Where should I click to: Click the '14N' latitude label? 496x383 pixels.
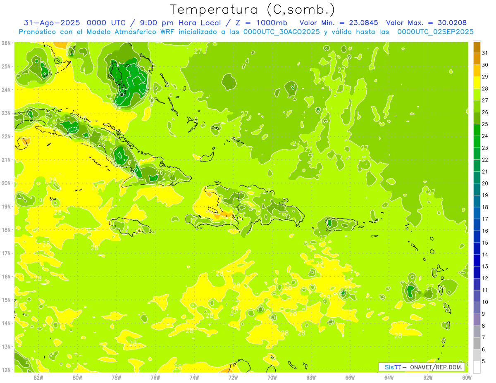coord(6,323)
